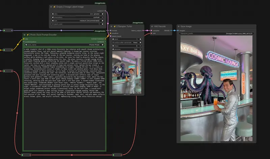Click the positive input socket on ZSampler Turbo
The width and height of the screenshot is (270, 159).
(x=110, y=33)
